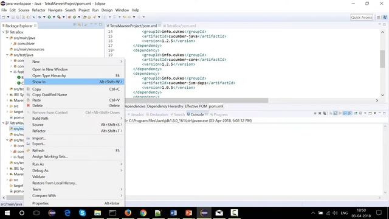Click Compare With in the context menu
Viewport: 389px width, 219px height.
[x=74, y=196]
